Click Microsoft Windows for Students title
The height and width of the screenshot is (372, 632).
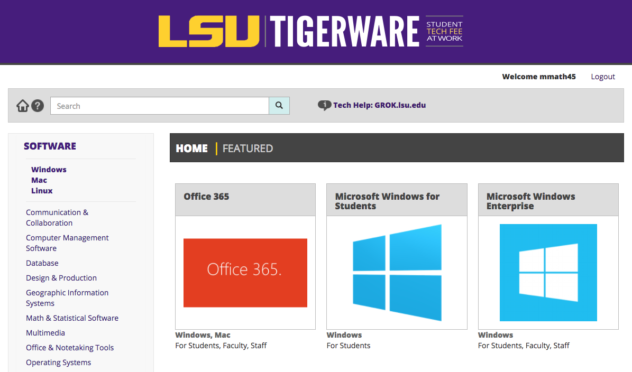[387, 201]
